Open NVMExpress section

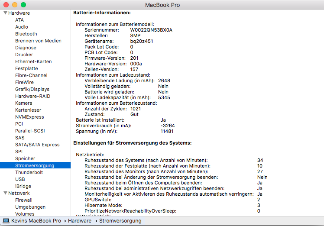29,117
